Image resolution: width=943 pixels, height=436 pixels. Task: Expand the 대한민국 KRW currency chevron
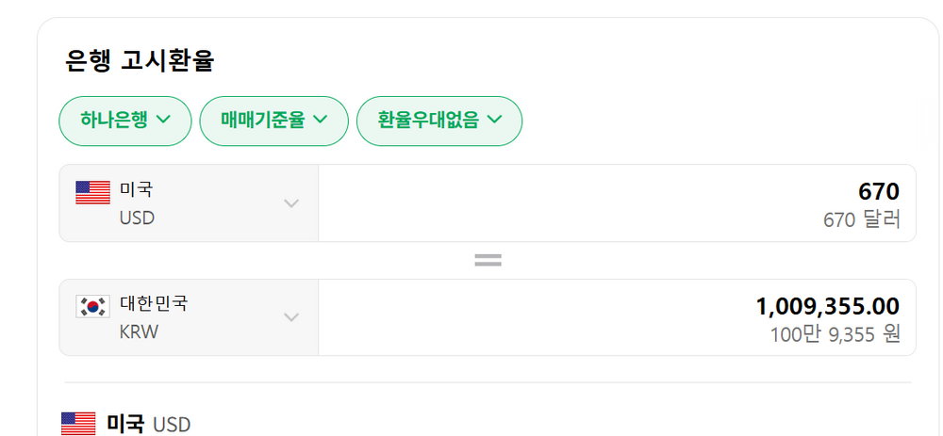[292, 317]
